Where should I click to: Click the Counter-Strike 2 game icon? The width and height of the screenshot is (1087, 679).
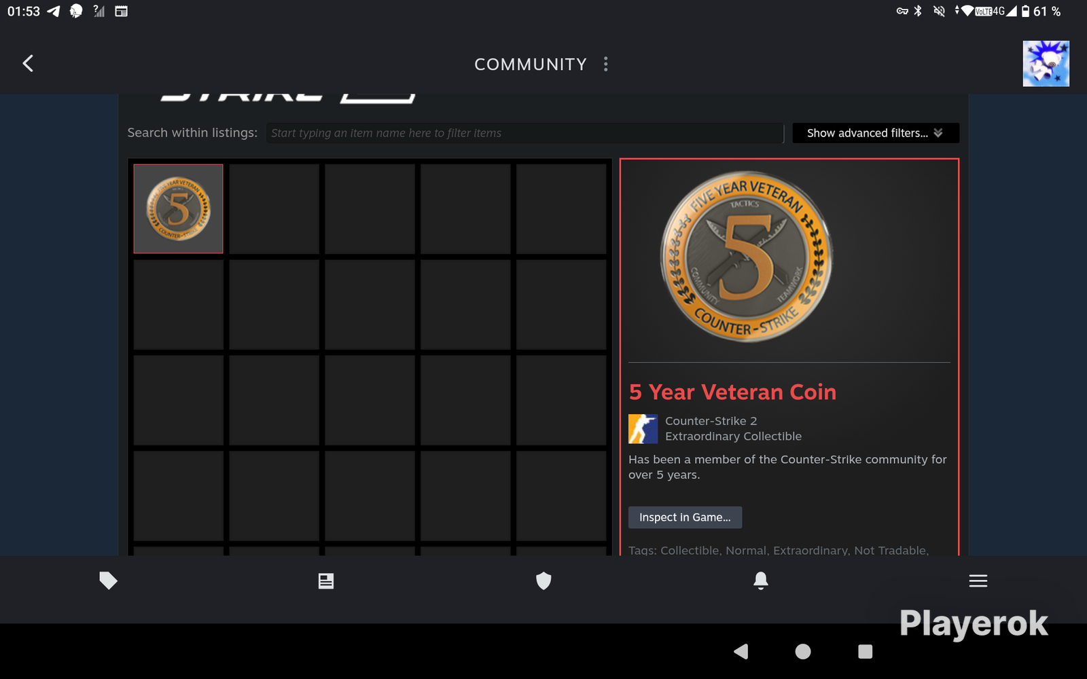point(643,428)
